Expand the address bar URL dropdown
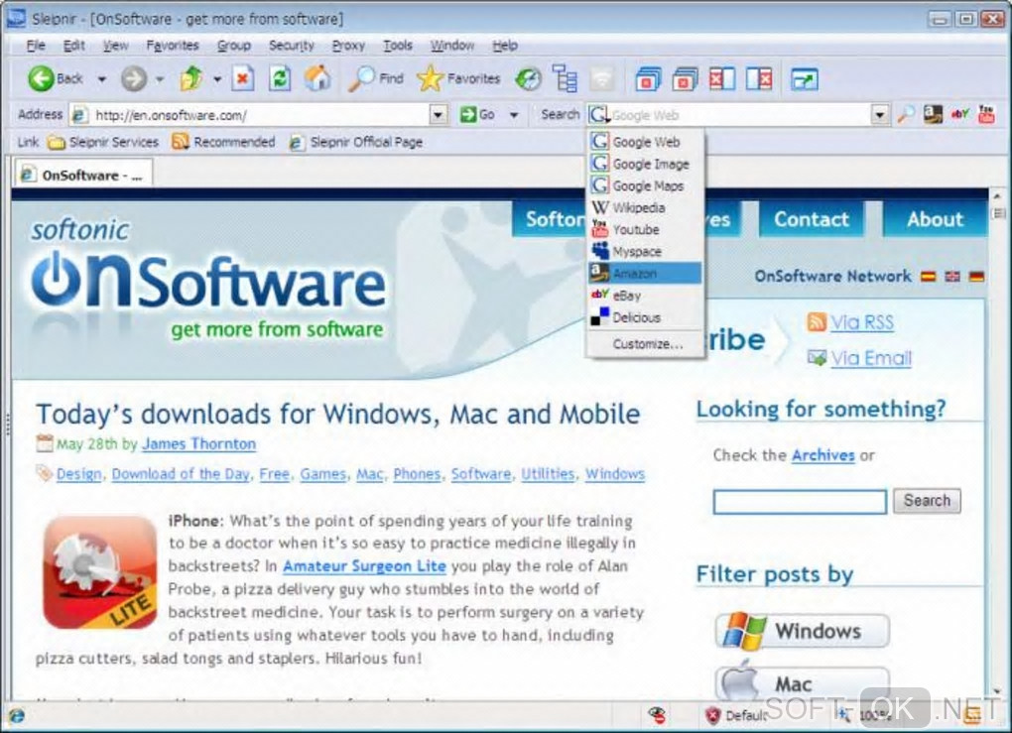Image resolution: width=1012 pixels, height=733 pixels. (x=439, y=115)
